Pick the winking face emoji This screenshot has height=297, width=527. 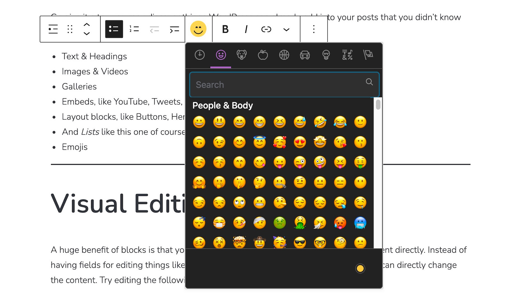click(x=219, y=142)
